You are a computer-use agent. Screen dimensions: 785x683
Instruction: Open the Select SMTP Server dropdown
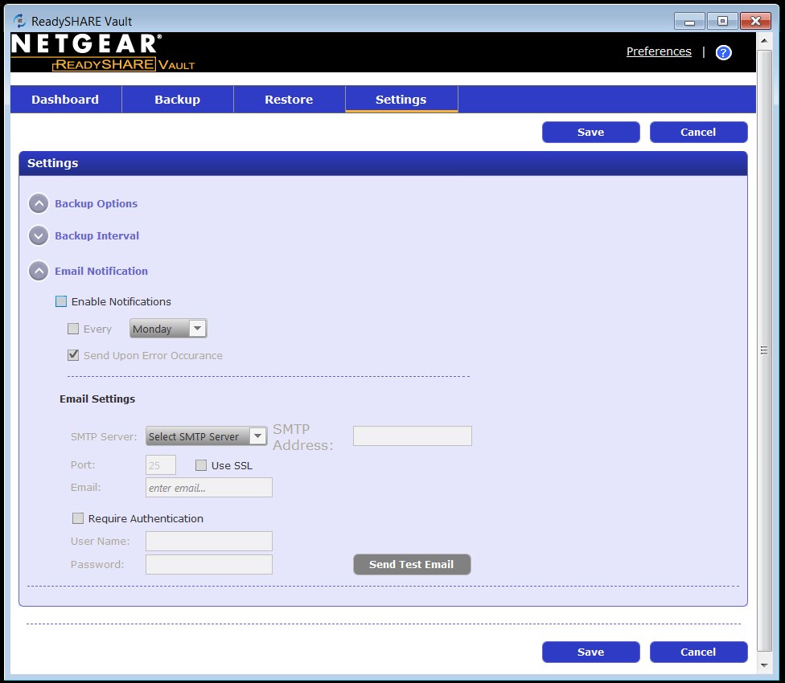[x=206, y=436]
